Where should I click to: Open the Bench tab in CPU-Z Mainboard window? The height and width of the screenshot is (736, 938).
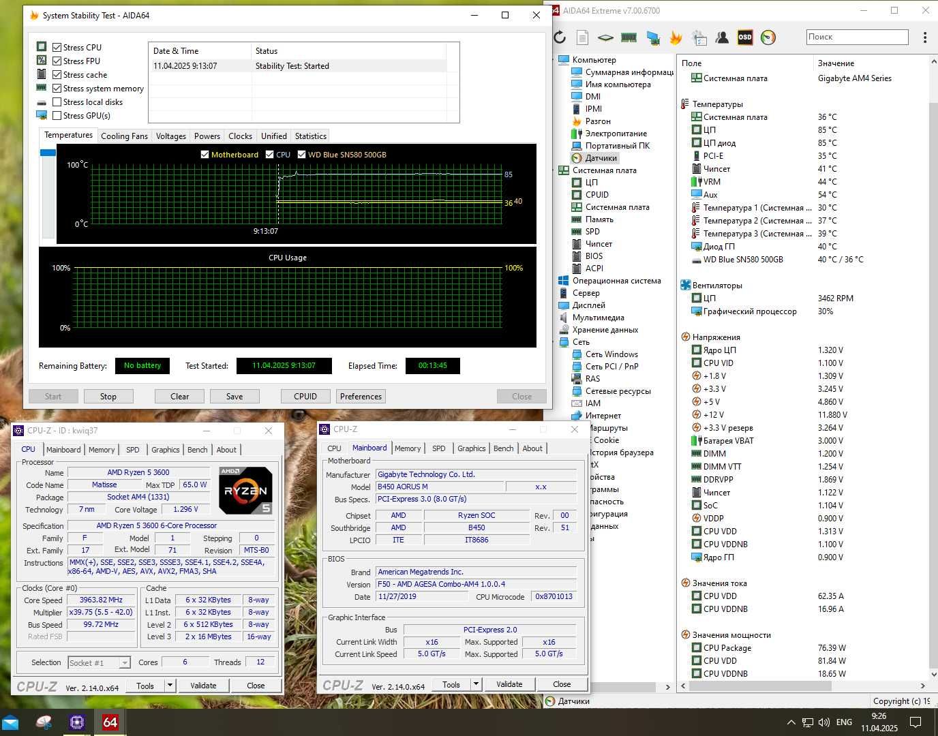(x=504, y=448)
